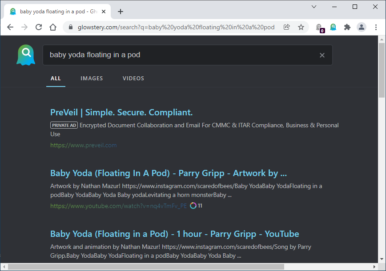Open the Ghostery extension with 0 badge
Screen dimensions: 386x271
coord(320,28)
